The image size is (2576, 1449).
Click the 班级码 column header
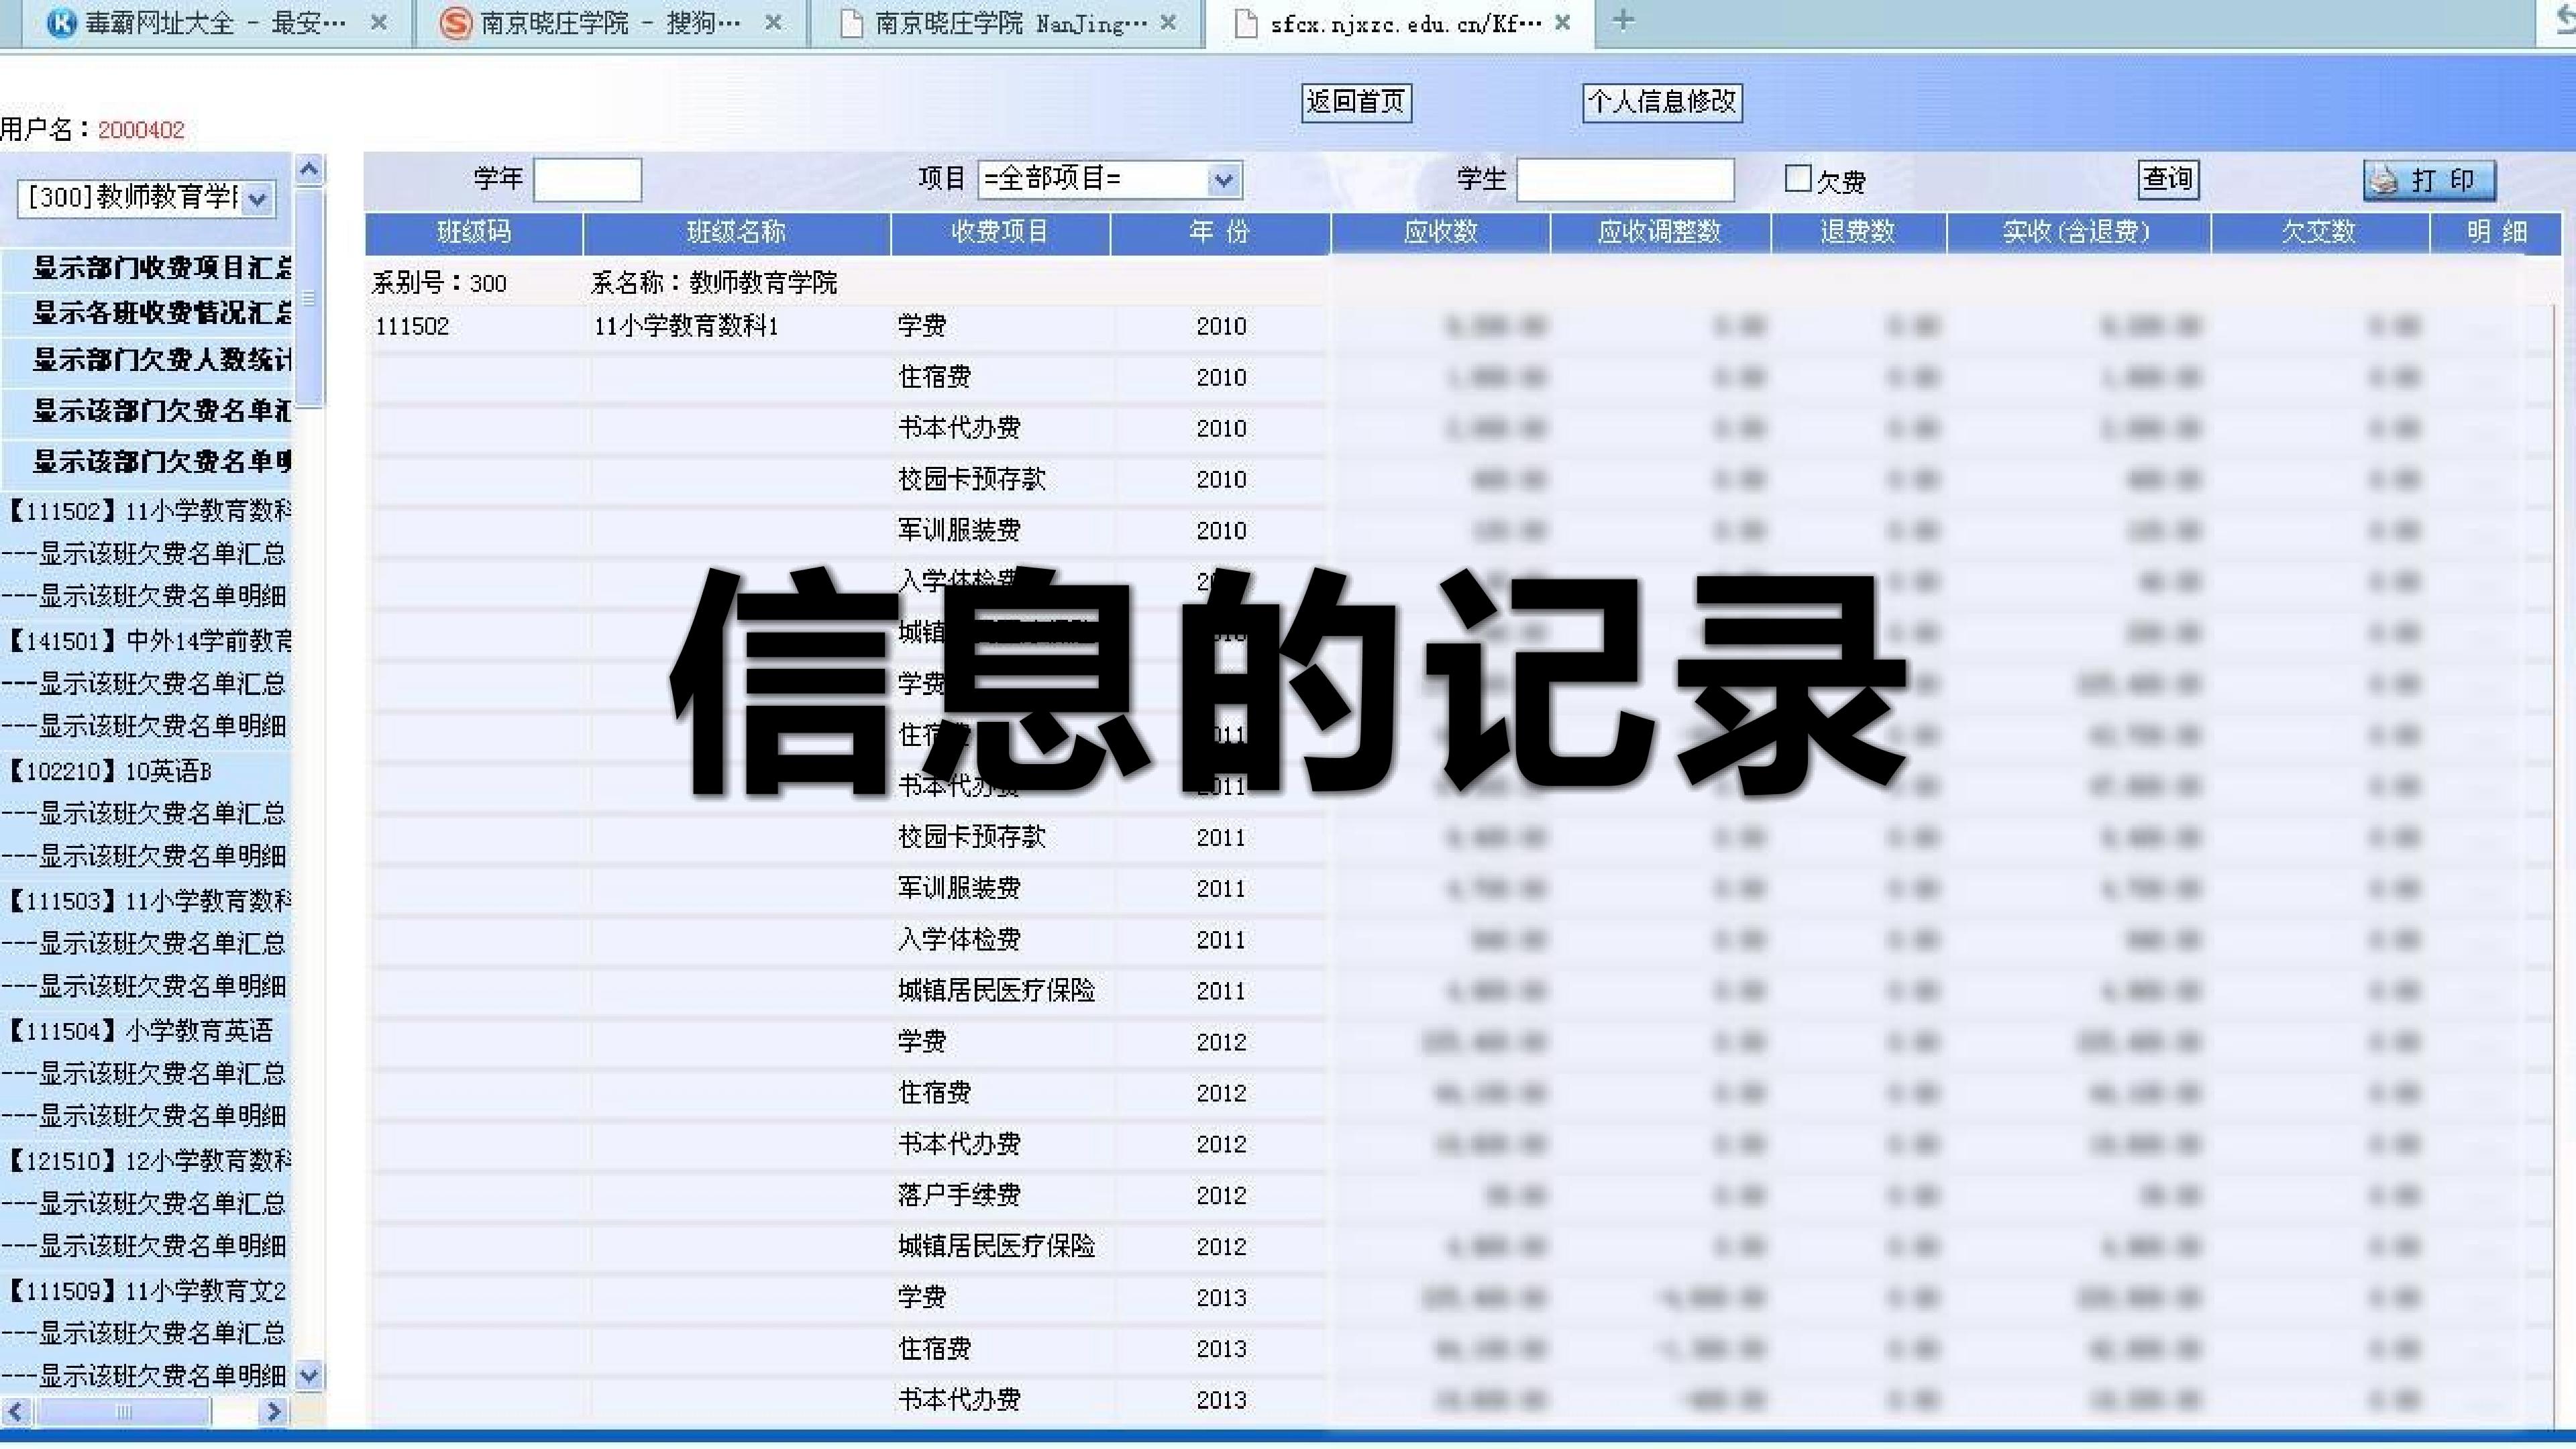[474, 233]
